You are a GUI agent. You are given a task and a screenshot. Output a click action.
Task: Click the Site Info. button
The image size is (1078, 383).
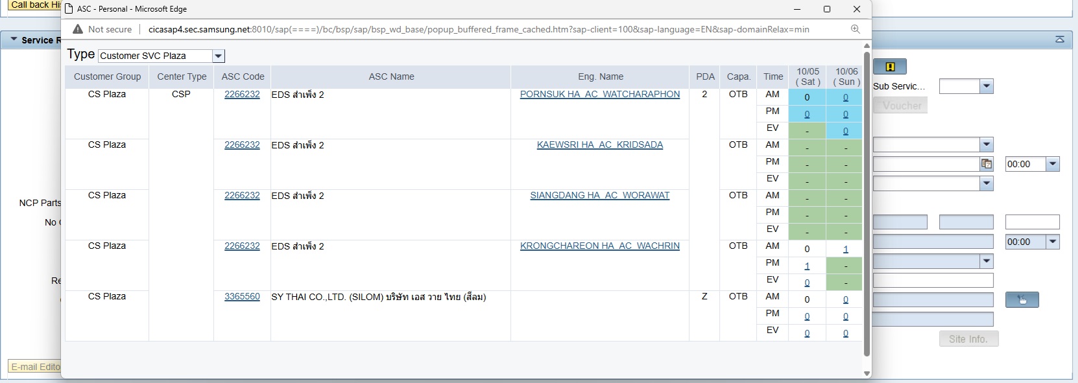(968, 339)
